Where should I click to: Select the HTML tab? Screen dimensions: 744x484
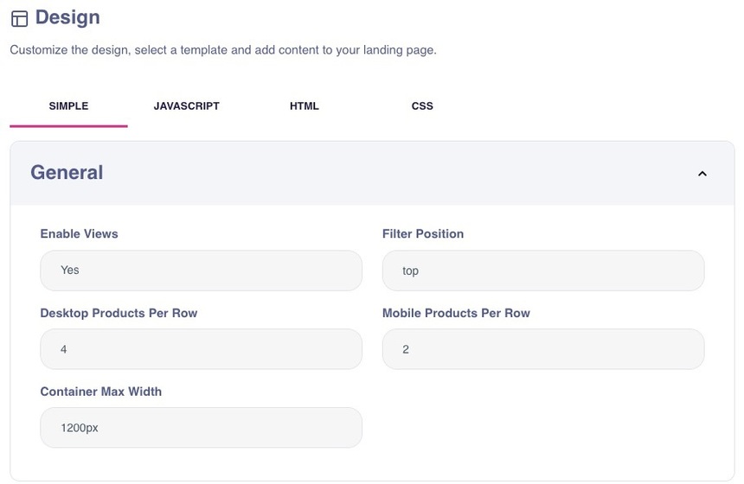(304, 106)
